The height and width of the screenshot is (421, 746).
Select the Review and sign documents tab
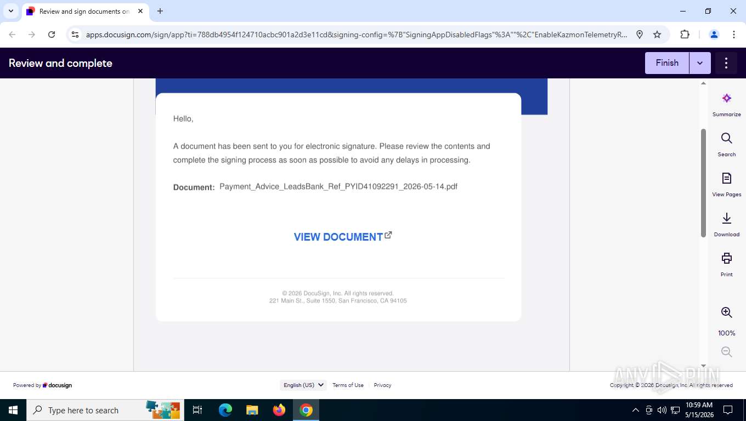click(x=85, y=11)
